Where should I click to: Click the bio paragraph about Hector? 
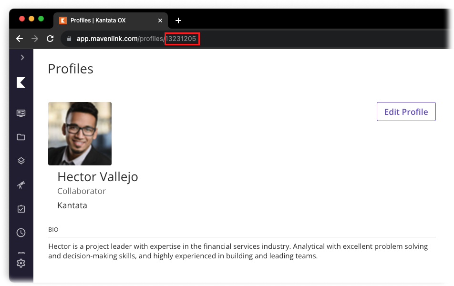(238, 251)
